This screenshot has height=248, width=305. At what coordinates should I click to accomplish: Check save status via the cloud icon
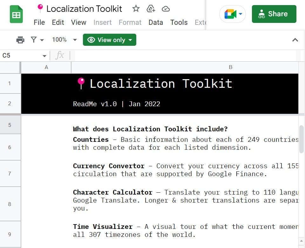166,9
